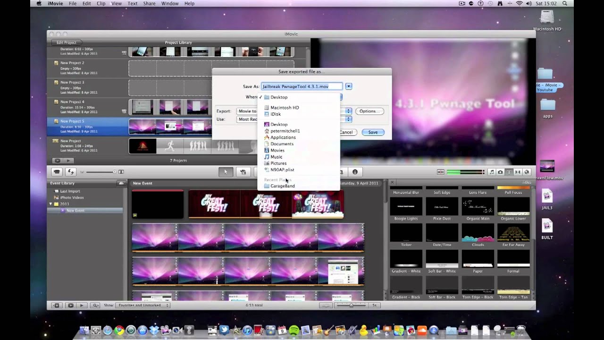The width and height of the screenshot is (604, 340).
Task: Open Dropbox from the Dock
Action: click(x=153, y=331)
